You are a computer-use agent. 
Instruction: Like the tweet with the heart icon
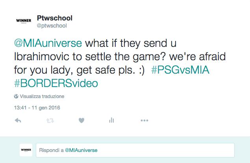(x=81, y=120)
